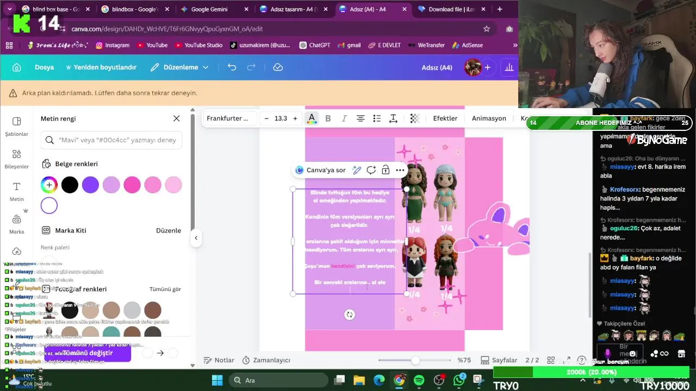696x391 pixels.
Task: Edit brand kit via Düzenle
Action: point(169,230)
